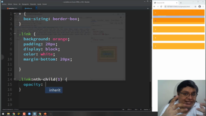Image resolution: width=206 pixels, height=116 pixels.
Task: Open the first Chrome taskbar icon
Action: [14, 114]
